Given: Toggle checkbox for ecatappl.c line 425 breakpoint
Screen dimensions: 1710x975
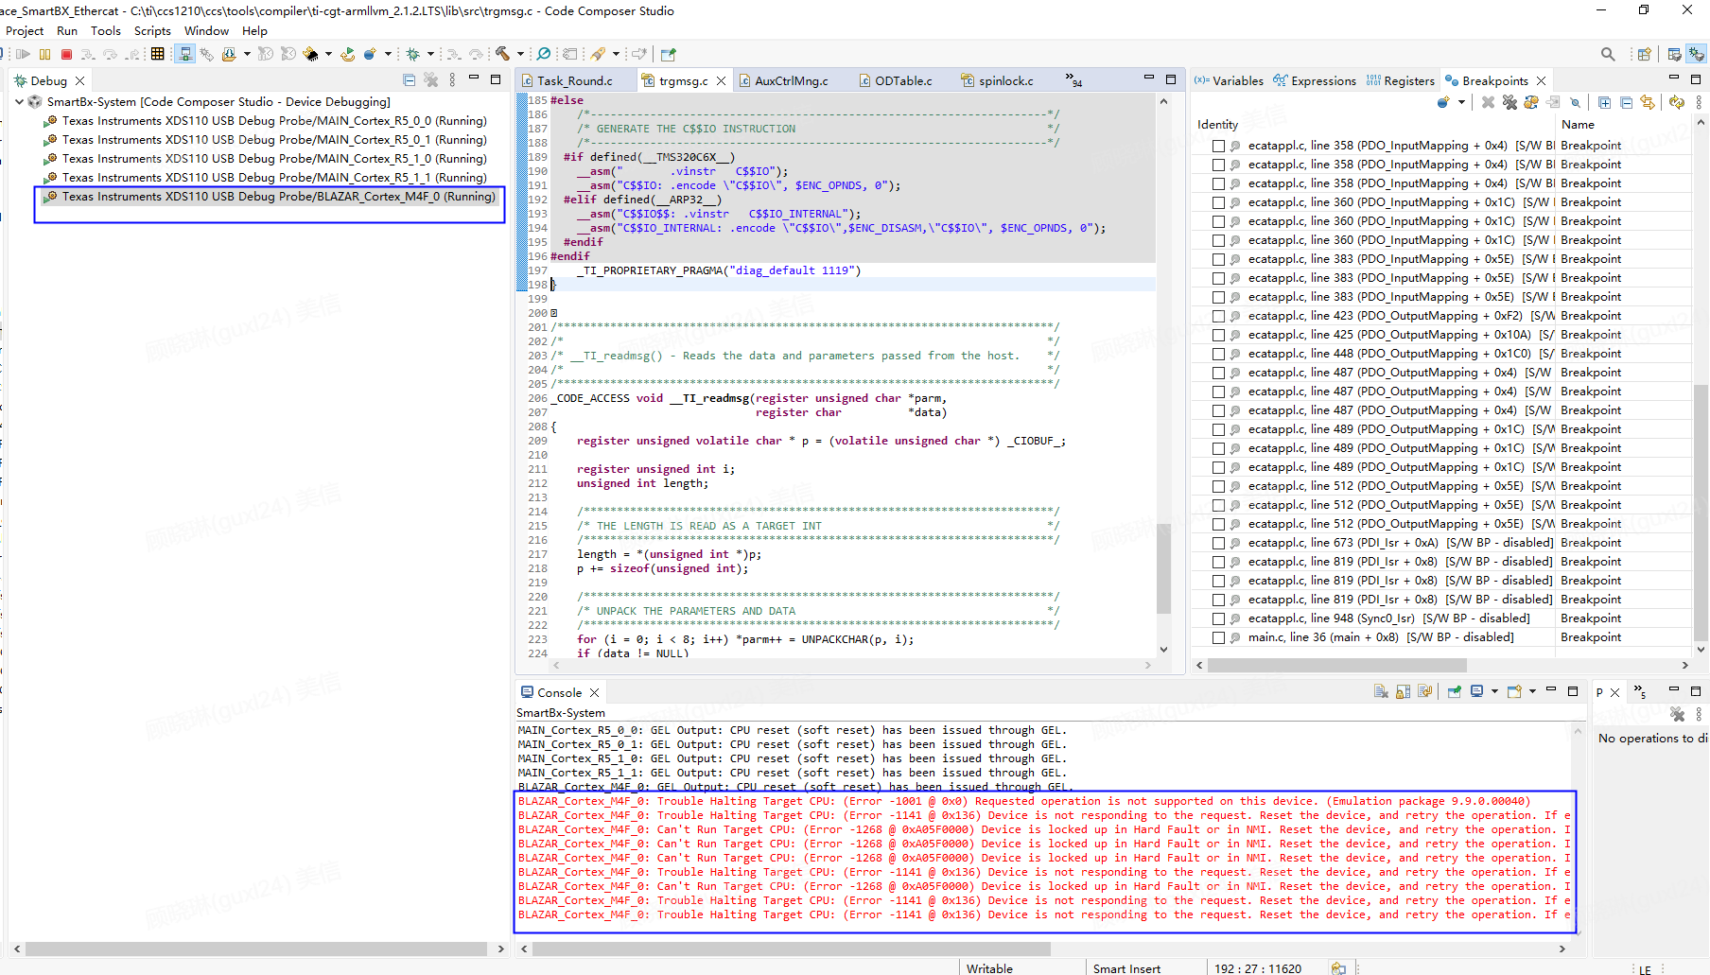Looking at the screenshot, I should [1219, 336].
